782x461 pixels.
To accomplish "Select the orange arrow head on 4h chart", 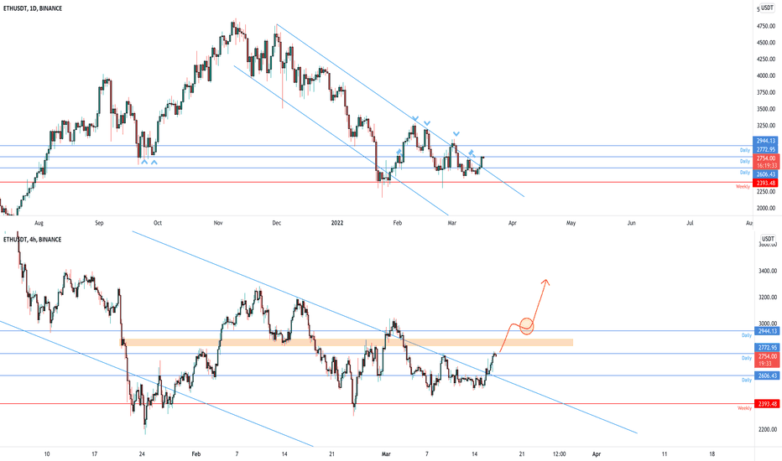I will [x=546, y=282].
